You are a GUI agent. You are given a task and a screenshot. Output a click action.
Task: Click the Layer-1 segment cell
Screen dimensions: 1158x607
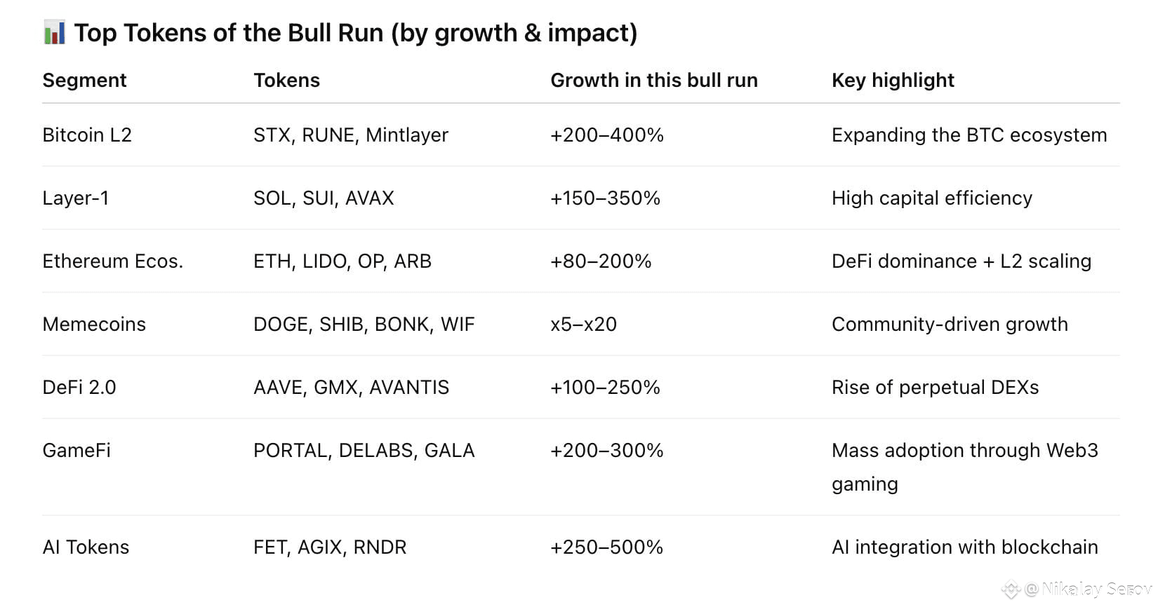pyautogui.click(x=76, y=198)
